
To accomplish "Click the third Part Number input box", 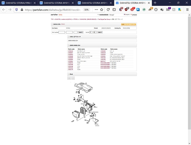I will click(76, 32).
